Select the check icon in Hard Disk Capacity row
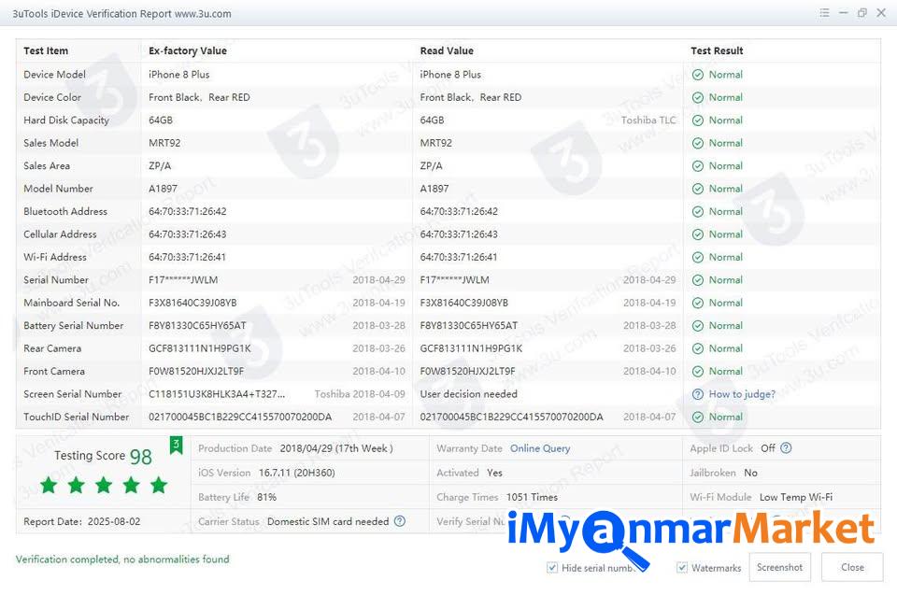This screenshot has width=897, height=595. [697, 120]
